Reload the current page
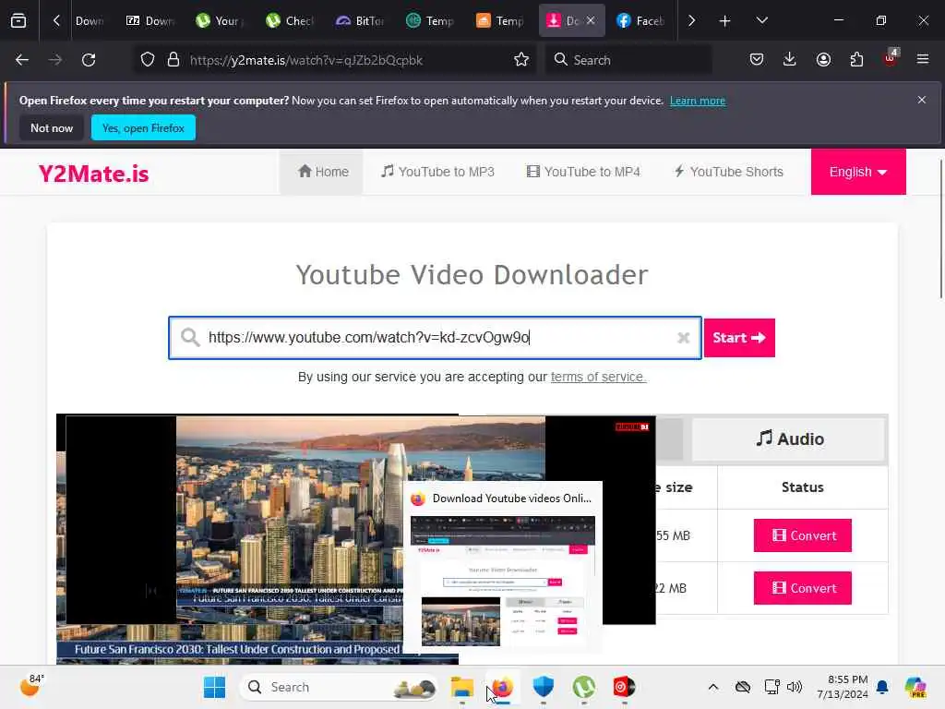The image size is (945, 709). (x=89, y=60)
